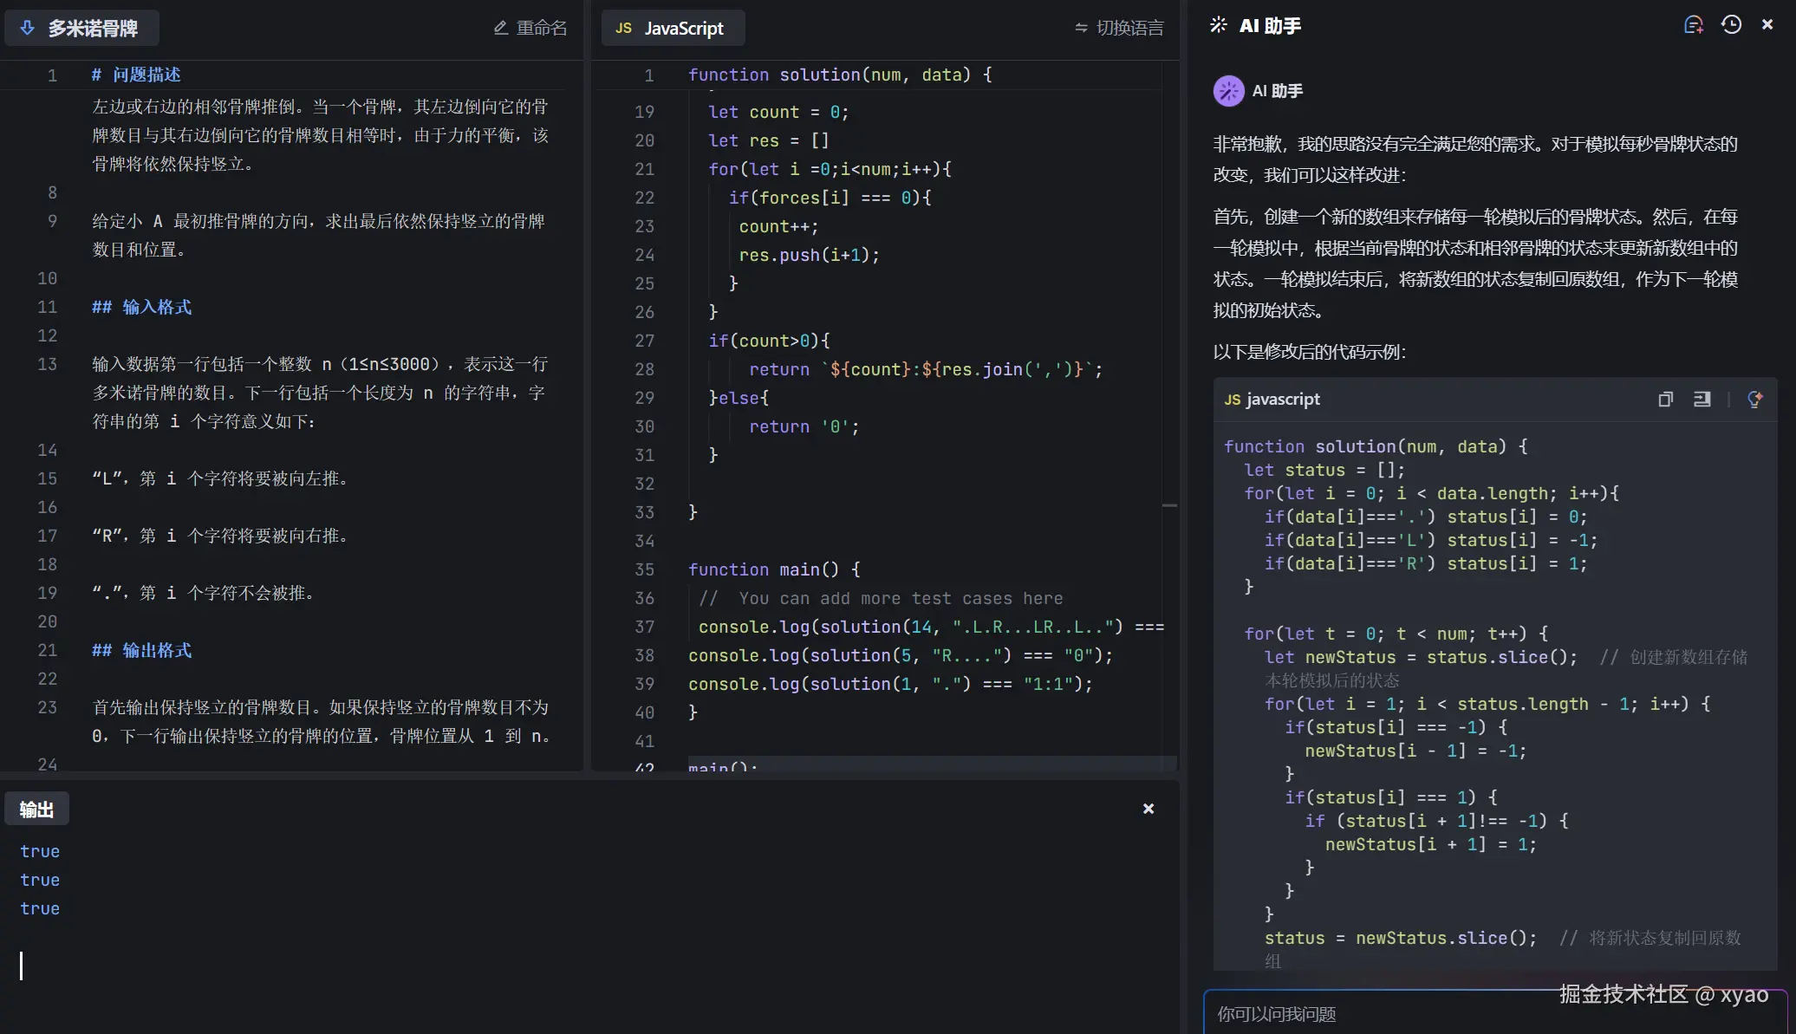The height and width of the screenshot is (1034, 1796).
Task: Click the 输出 panel tab label
Action: pyautogui.click(x=37, y=808)
